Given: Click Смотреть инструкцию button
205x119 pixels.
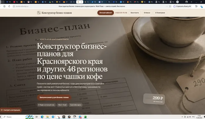Looking at the screenshot, I should (x=11, y=110).
